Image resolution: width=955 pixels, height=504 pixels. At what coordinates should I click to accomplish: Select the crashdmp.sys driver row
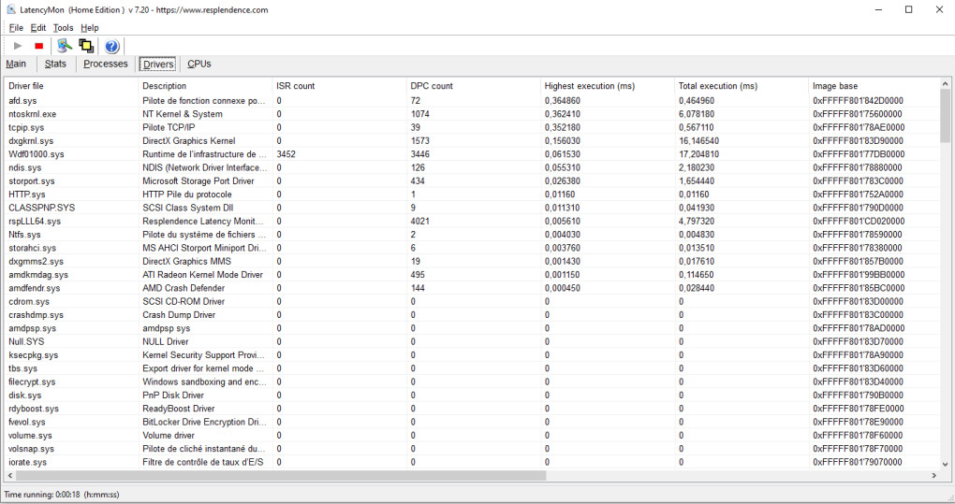(472, 315)
